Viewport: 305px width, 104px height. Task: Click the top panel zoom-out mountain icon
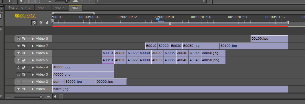[x=50, y=1]
